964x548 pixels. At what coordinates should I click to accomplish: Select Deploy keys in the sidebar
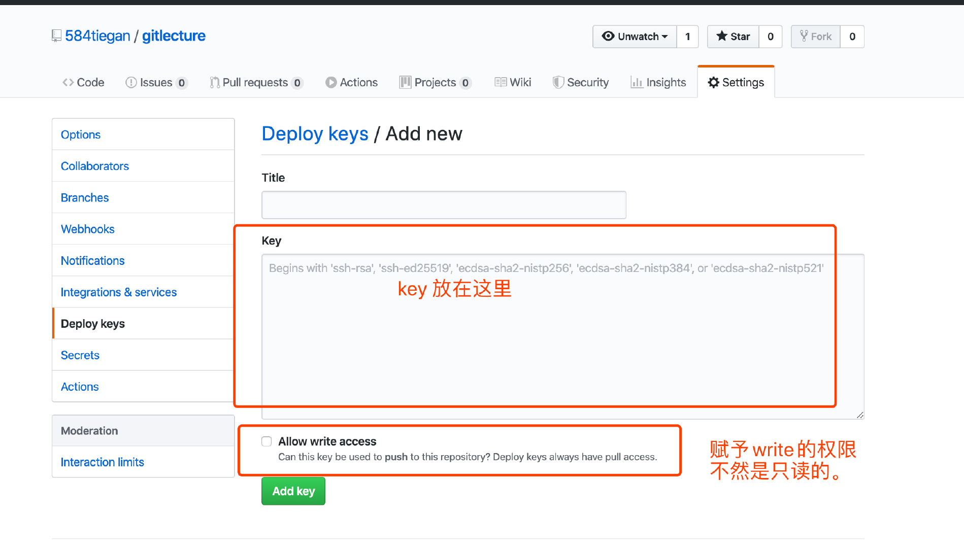(143, 323)
